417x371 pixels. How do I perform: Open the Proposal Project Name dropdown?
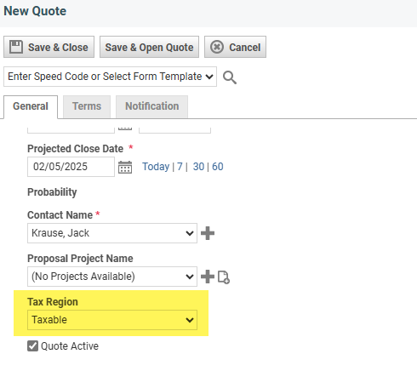(112, 277)
